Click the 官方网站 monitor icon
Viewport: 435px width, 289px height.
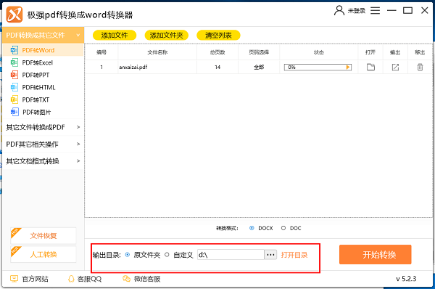14,279
